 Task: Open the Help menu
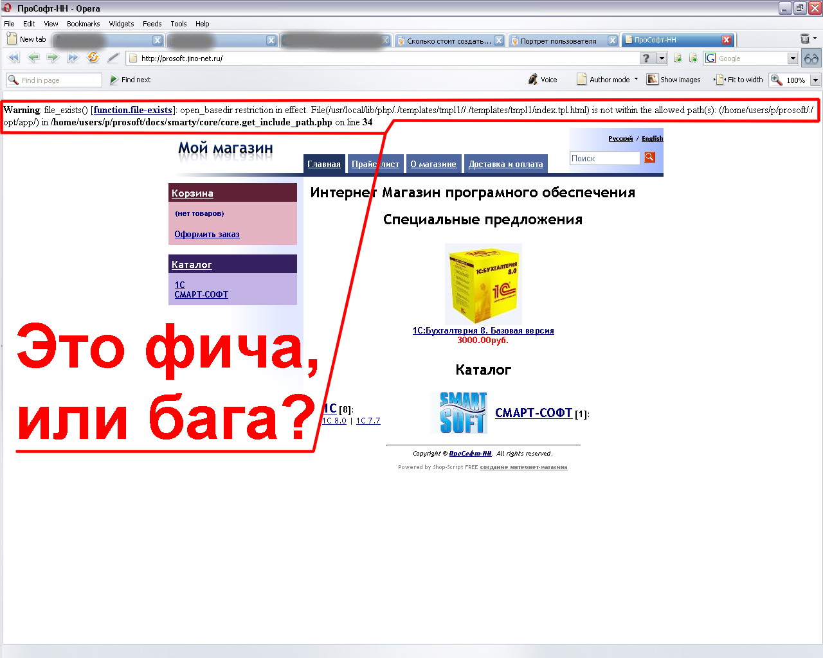203,24
